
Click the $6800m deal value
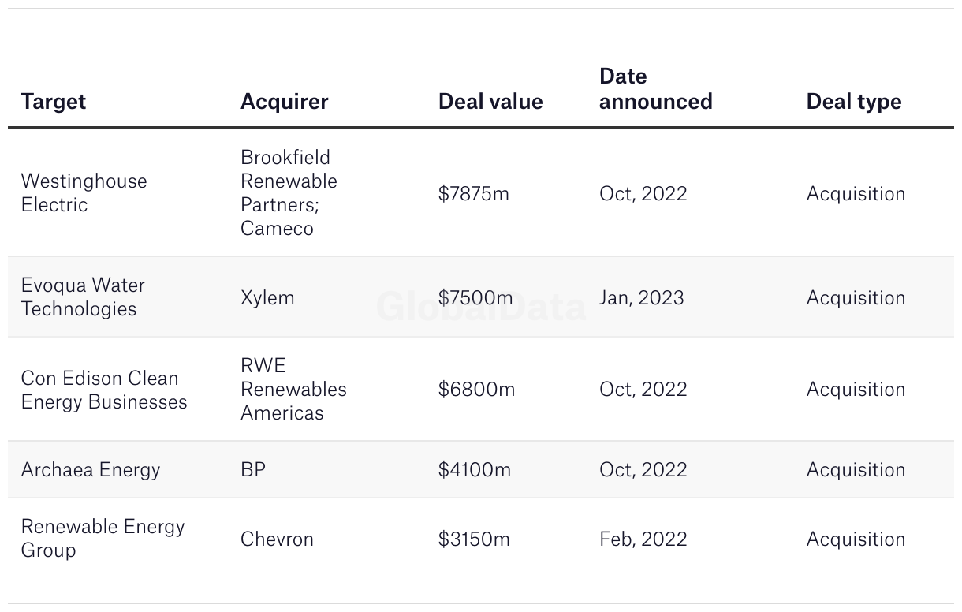click(x=476, y=390)
